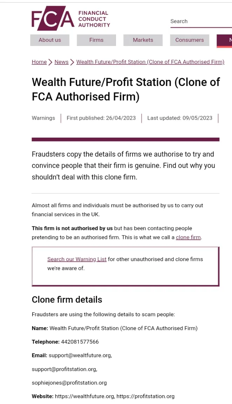Focus the Search input field
Screen dimensions: 232x404
coord(201,21)
